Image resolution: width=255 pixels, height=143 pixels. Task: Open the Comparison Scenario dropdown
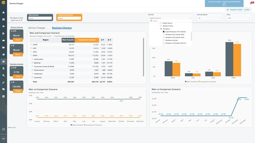pos(69,18)
